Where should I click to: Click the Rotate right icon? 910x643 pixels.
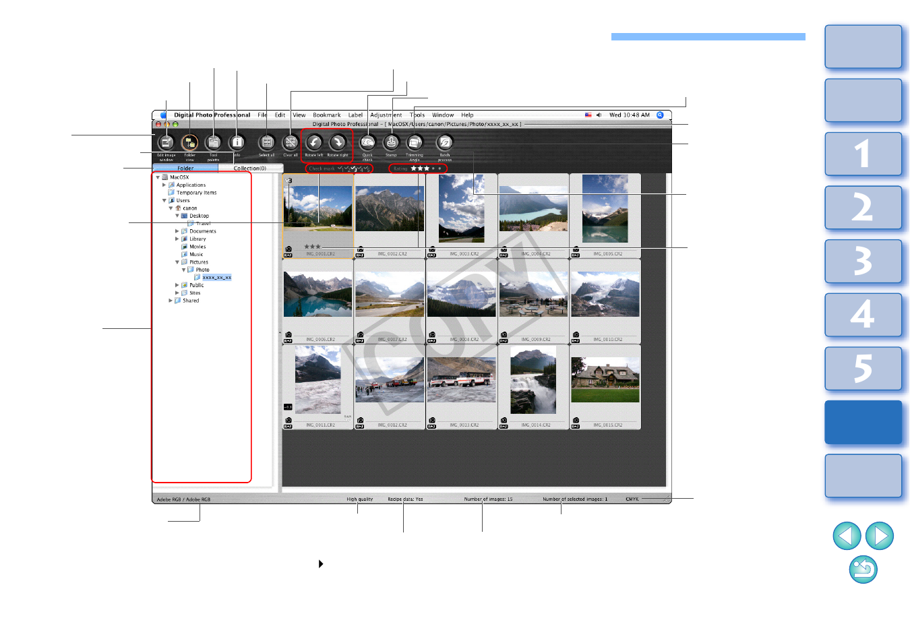pyautogui.click(x=338, y=143)
